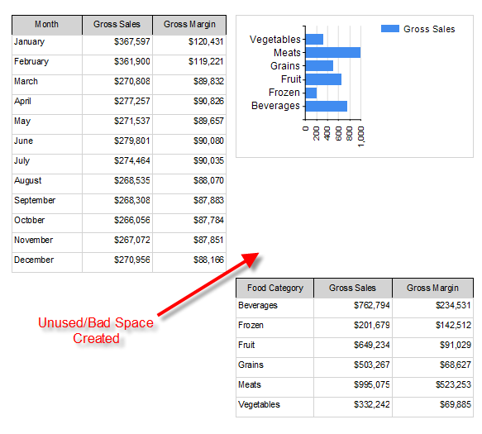Image resolution: width=482 pixels, height=434 pixels.
Task: Click the 1,000 axis tick label
Action: [361, 136]
